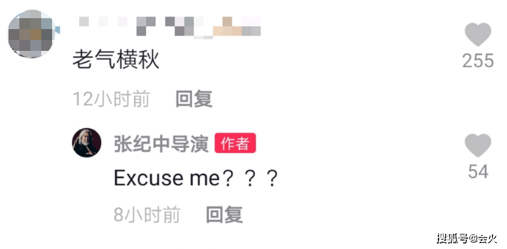Click 回复 next to 12小时前
Image resolution: width=507 pixels, height=249 pixels.
(194, 99)
